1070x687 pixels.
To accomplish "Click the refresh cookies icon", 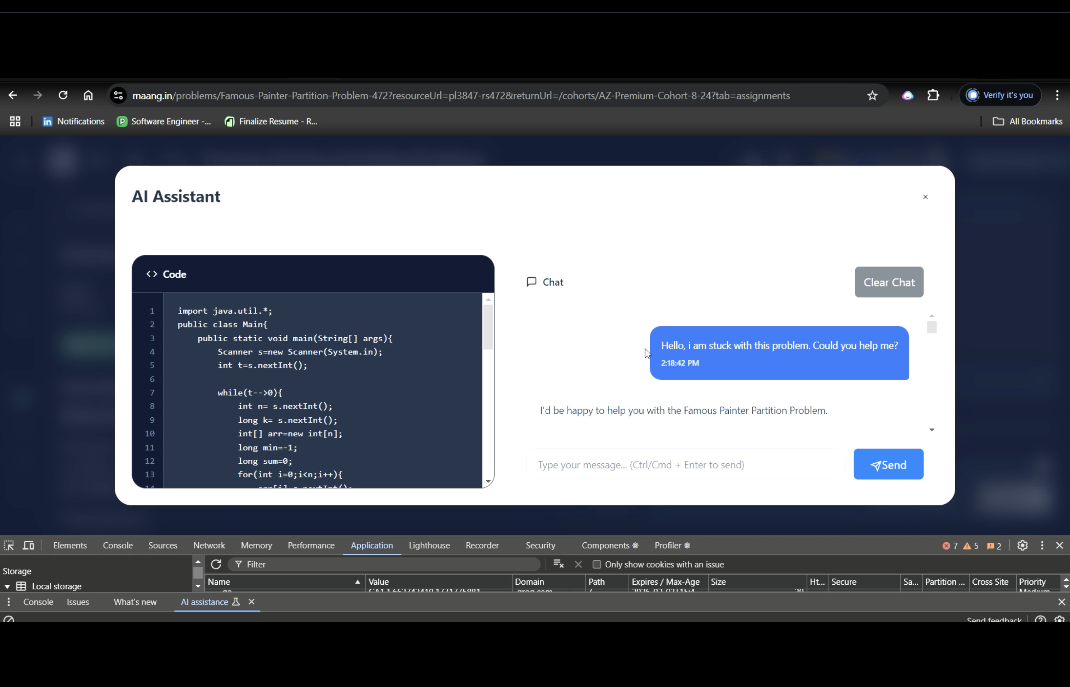I will click(216, 564).
